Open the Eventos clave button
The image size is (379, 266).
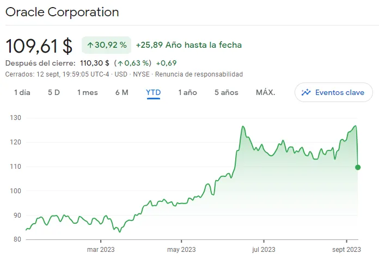(334, 92)
